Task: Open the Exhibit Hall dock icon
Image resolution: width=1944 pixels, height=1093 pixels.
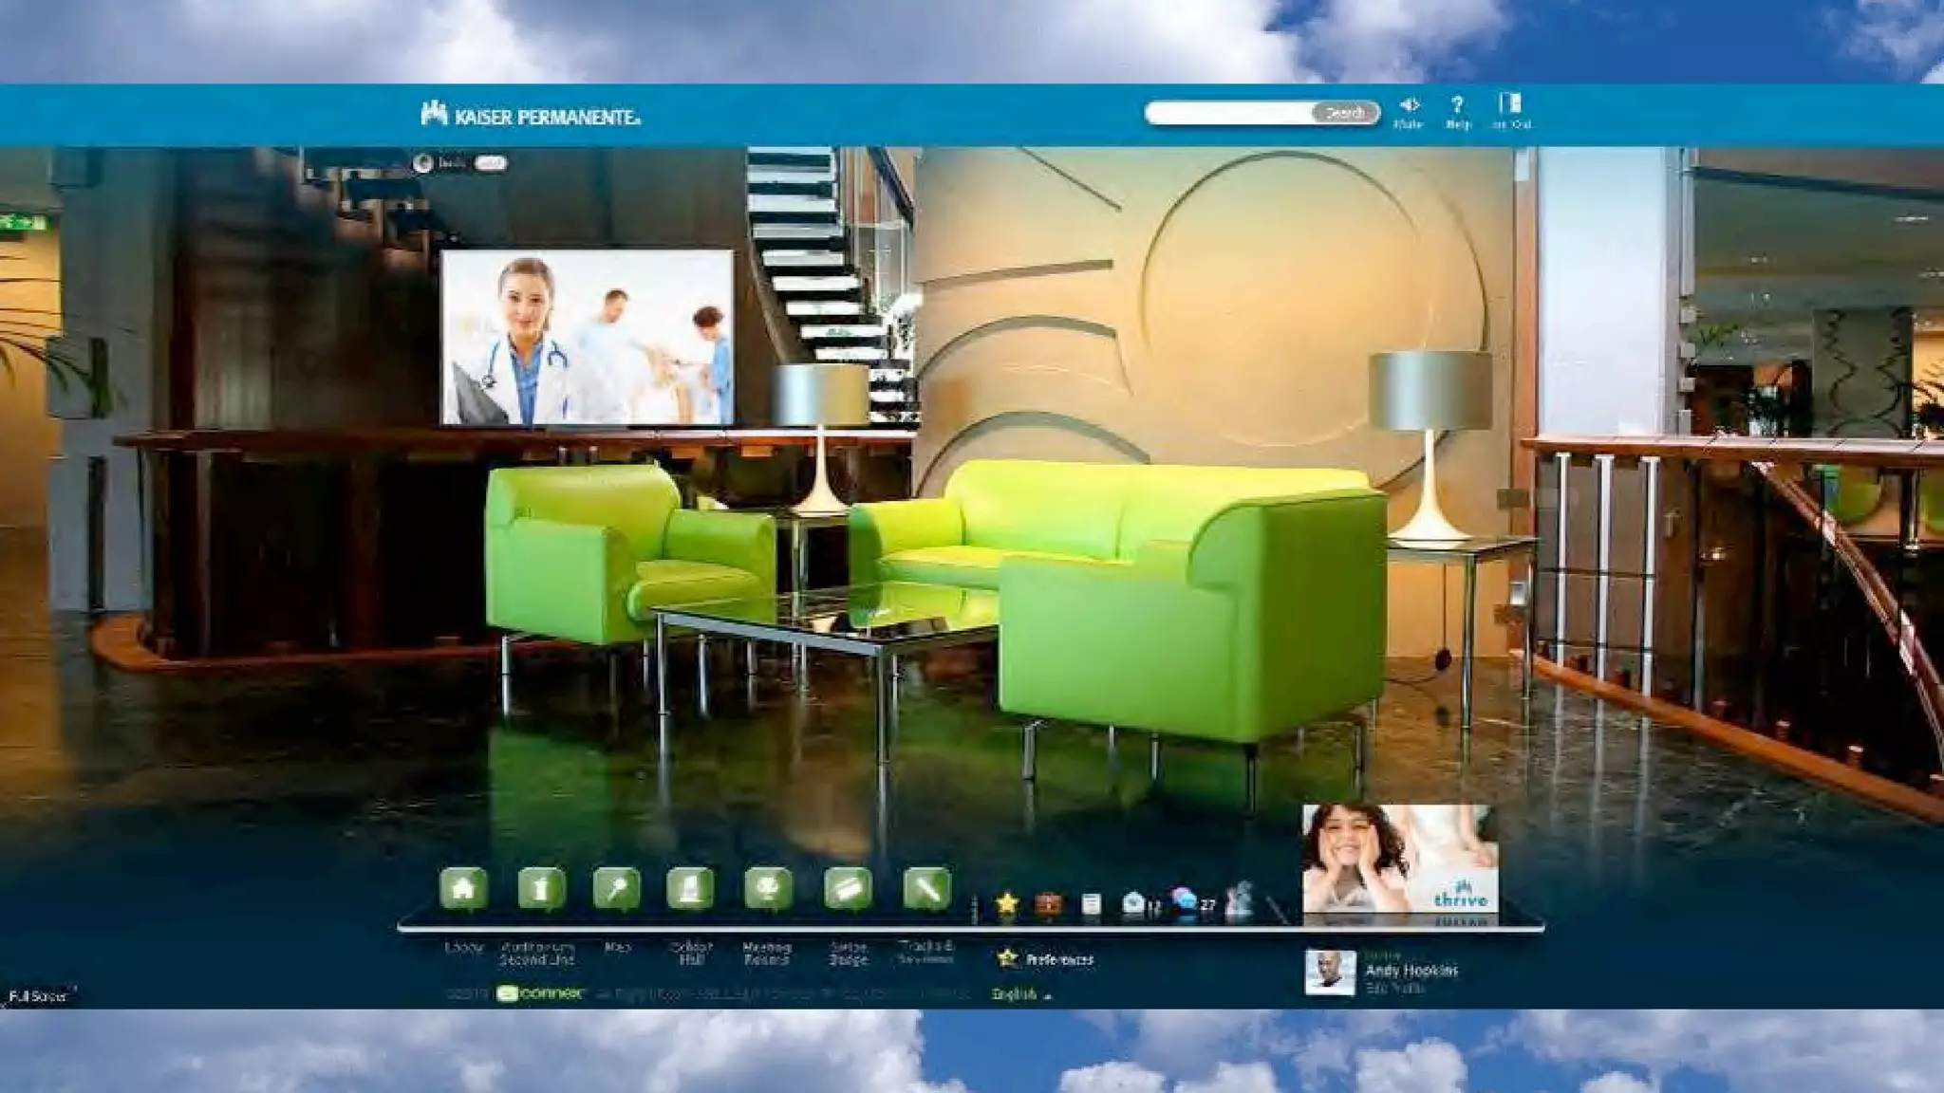Action: (x=691, y=889)
